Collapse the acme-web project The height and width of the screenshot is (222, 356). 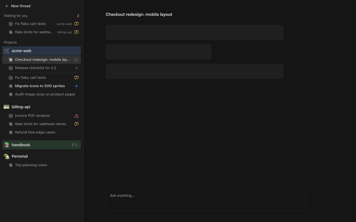tap(41, 51)
